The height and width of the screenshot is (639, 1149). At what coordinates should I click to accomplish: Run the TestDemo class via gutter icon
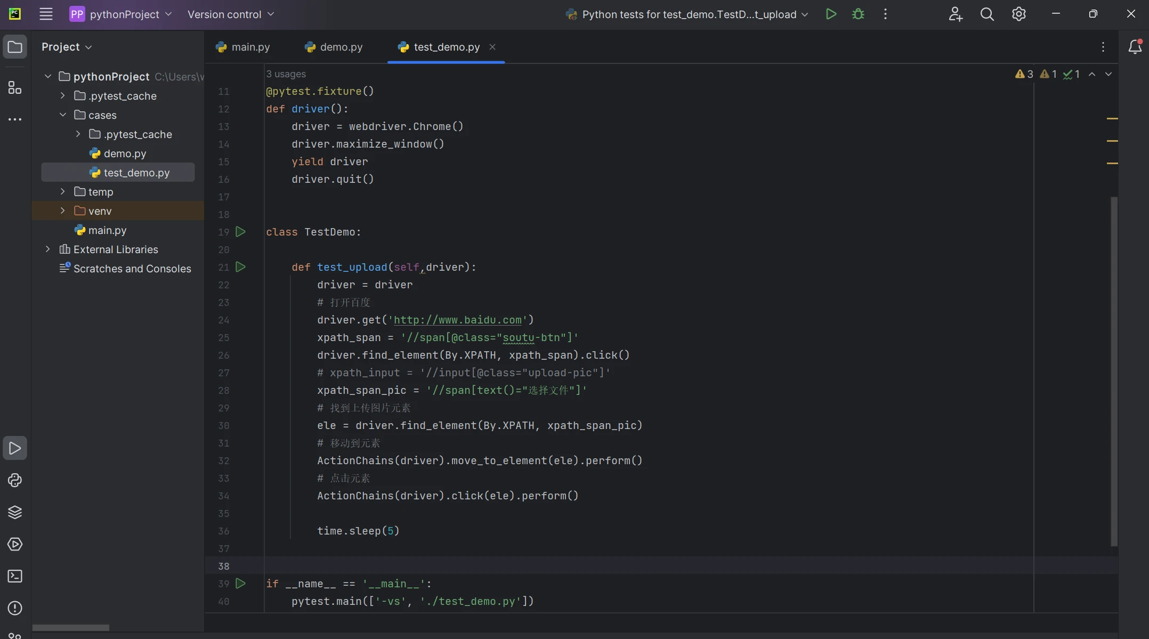pyautogui.click(x=240, y=232)
